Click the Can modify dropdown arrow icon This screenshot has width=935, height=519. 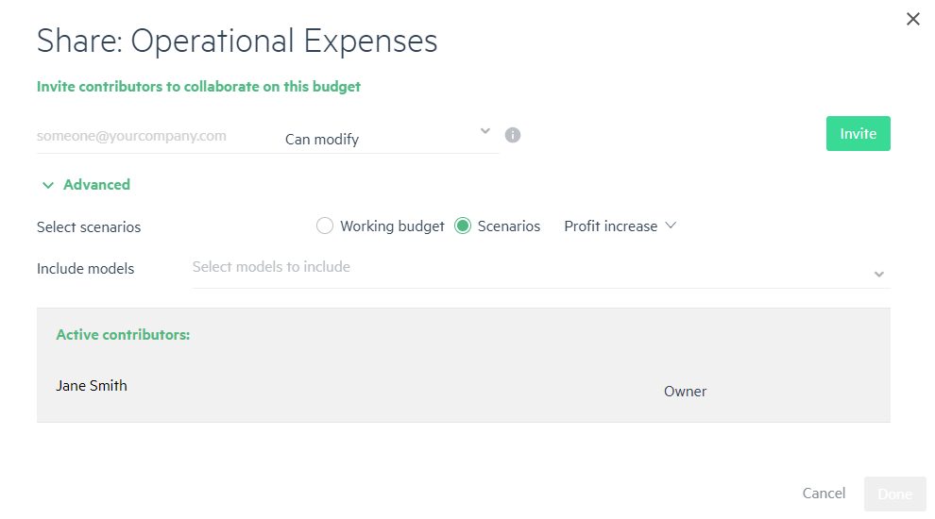click(x=485, y=131)
